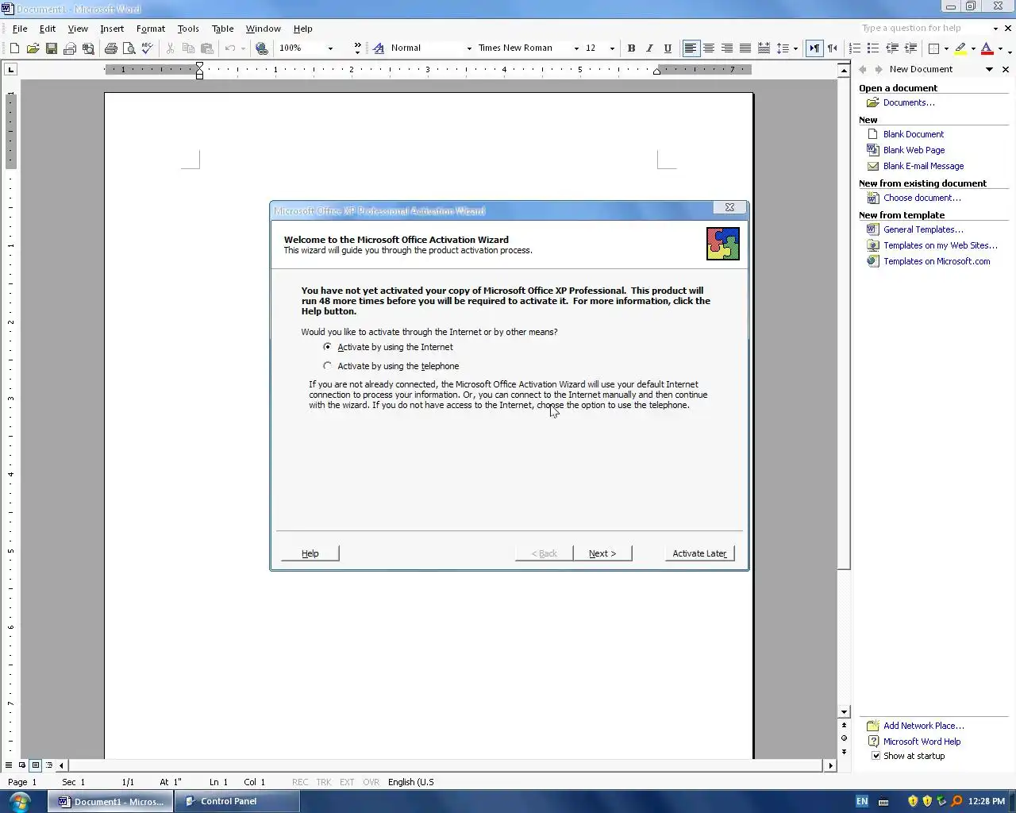This screenshot has width=1016, height=813.
Task: Open Microsoft Word Help link
Action: tap(922, 742)
